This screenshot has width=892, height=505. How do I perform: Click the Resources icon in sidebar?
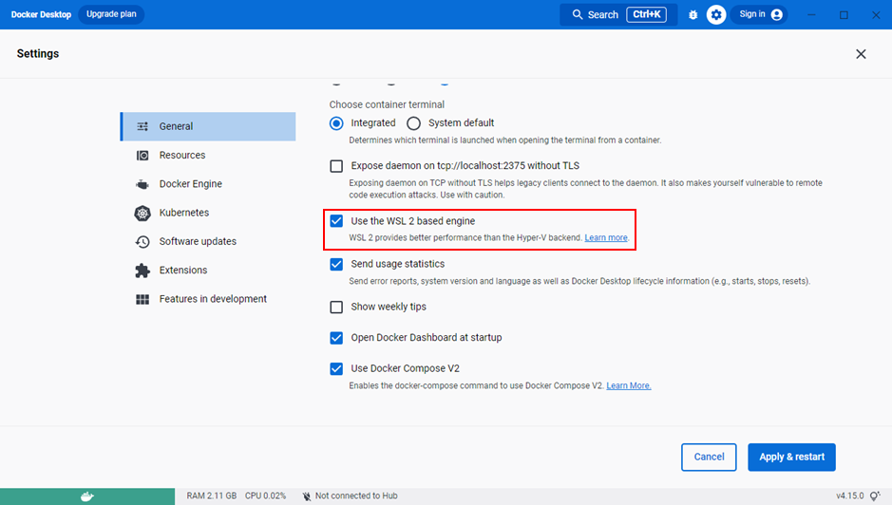[x=142, y=156]
